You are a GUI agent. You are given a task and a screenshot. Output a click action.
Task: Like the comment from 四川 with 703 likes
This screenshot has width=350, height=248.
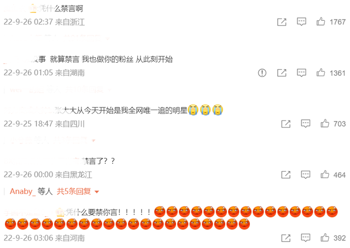(325, 123)
